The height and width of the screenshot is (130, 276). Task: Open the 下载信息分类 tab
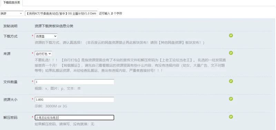[x=11, y=3]
